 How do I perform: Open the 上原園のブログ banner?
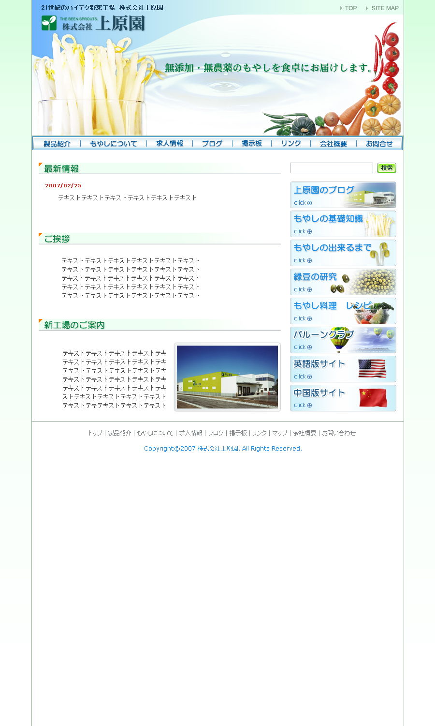[343, 195]
